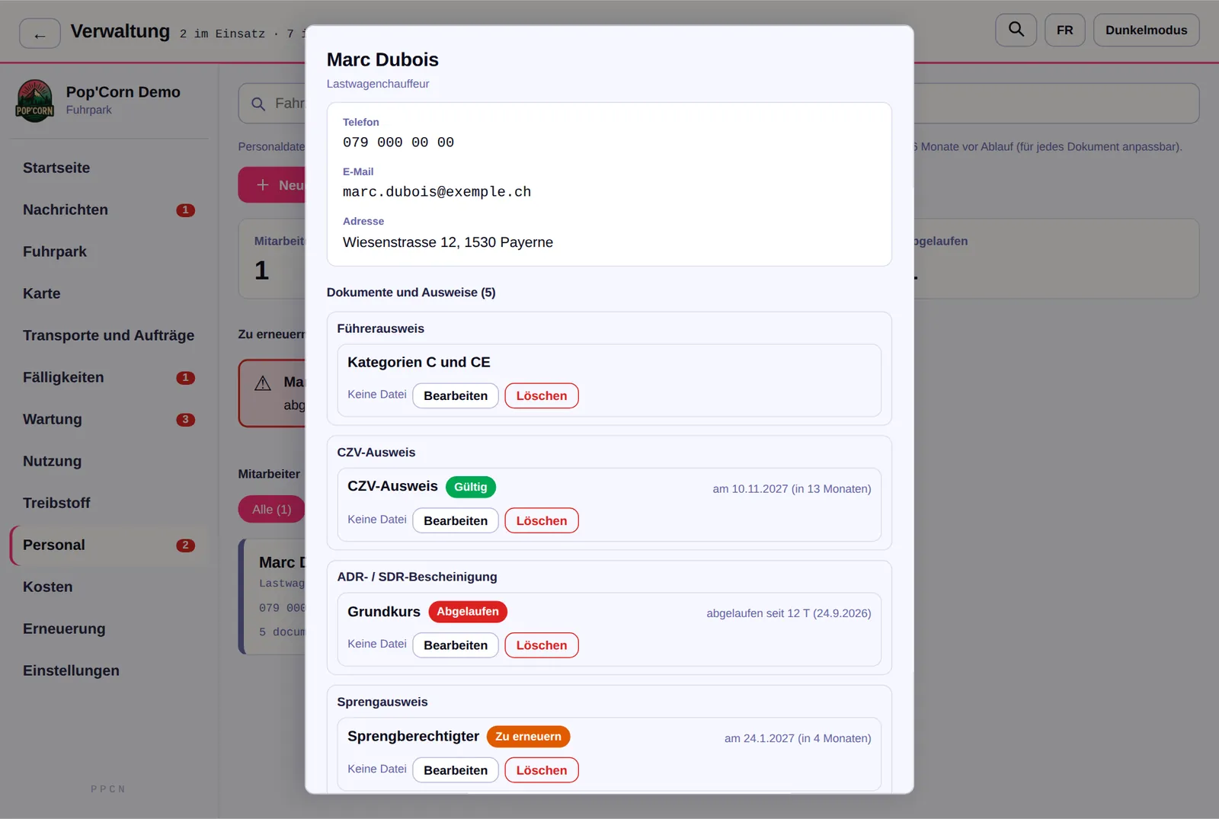Screen dimensions: 1219x819
Task: Open the search magnifier in header
Action: coord(1016,30)
